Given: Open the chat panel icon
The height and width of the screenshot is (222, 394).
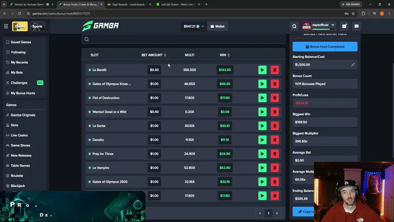Looking at the screenshot, I should [x=356, y=26].
